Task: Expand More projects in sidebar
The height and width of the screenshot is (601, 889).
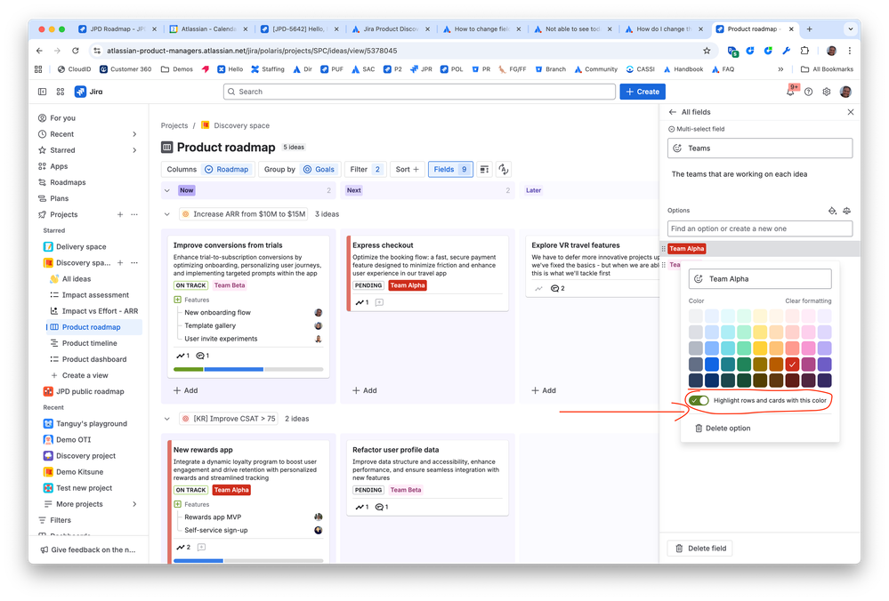Action: point(134,504)
